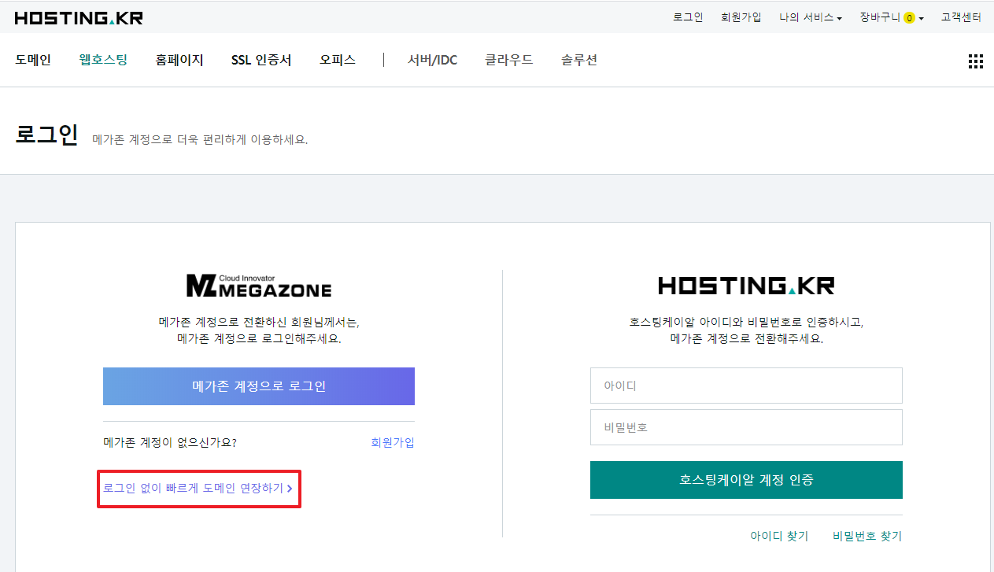Screen dimensions: 994x572
Task: Click the large HOSTING.KR logo above form
Action: 745,286
